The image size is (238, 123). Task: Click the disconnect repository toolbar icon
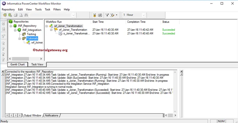click(x=10, y=15)
